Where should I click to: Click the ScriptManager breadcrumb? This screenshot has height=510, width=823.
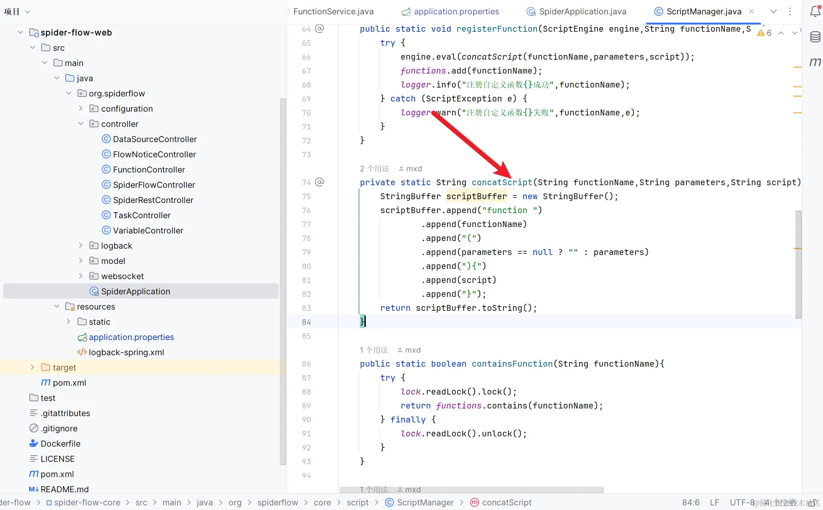pyautogui.click(x=425, y=502)
